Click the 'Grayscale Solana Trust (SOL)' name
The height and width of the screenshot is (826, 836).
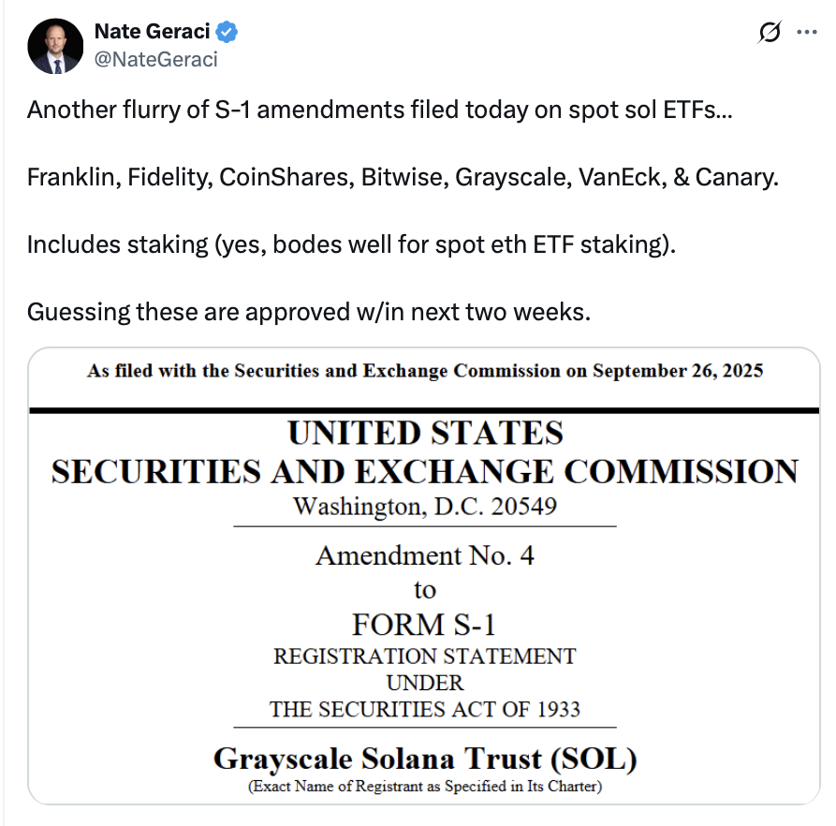pos(425,758)
